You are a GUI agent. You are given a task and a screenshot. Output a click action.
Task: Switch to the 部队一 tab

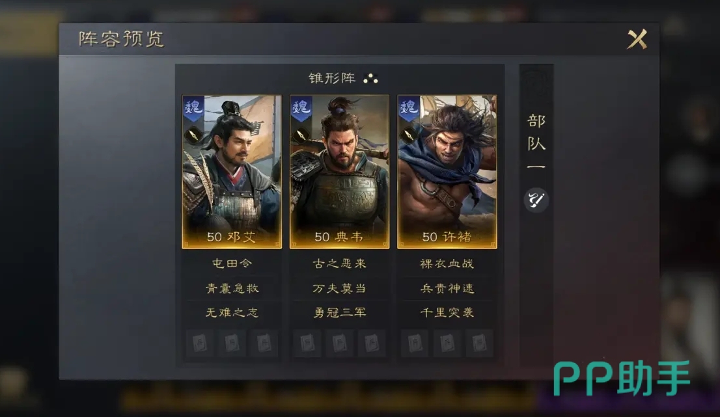tap(536, 142)
